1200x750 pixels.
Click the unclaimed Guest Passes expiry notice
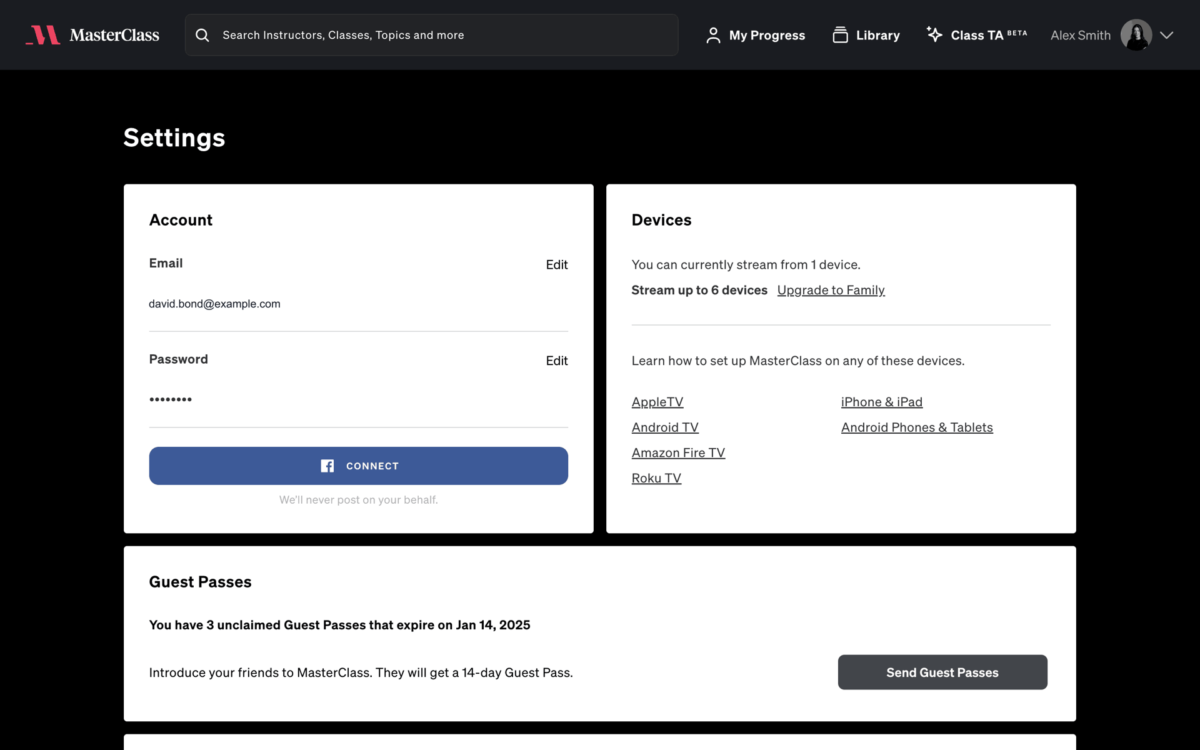tap(339, 625)
